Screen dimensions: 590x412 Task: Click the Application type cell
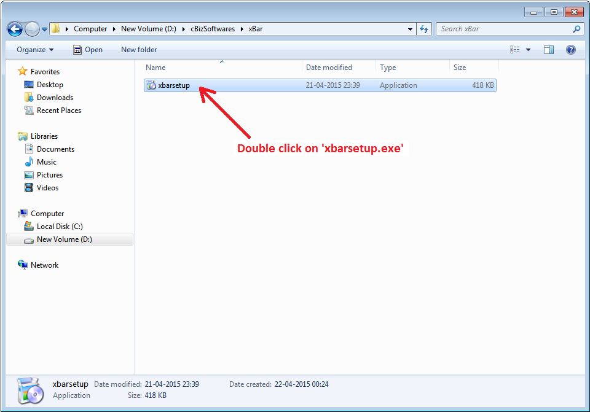click(398, 85)
